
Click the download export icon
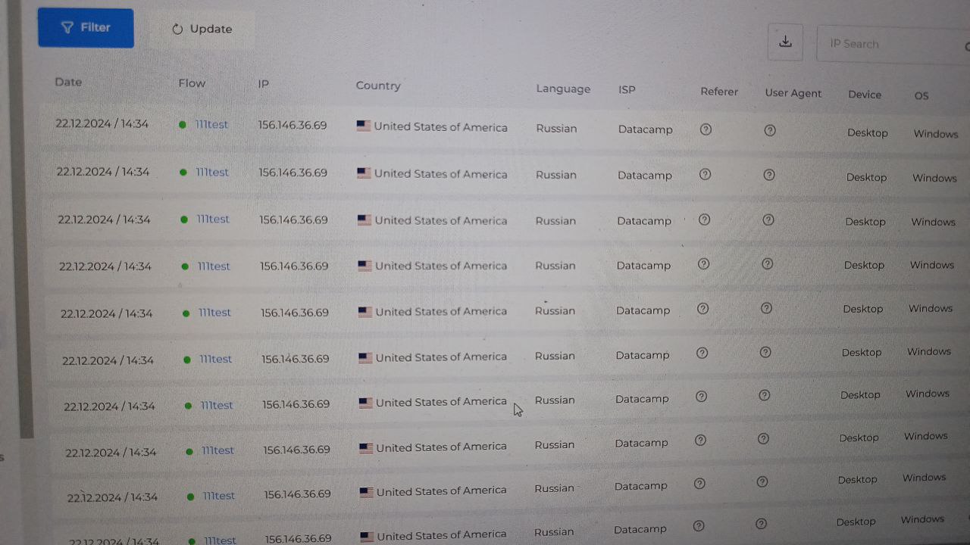[785, 42]
